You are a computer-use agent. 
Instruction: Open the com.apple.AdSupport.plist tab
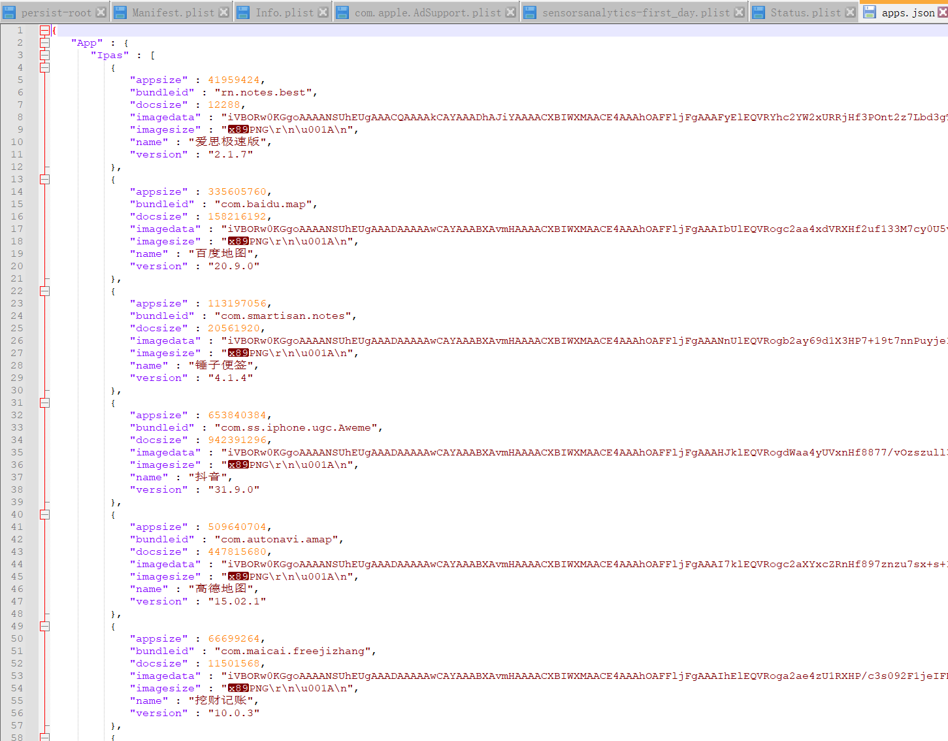(x=428, y=12)
